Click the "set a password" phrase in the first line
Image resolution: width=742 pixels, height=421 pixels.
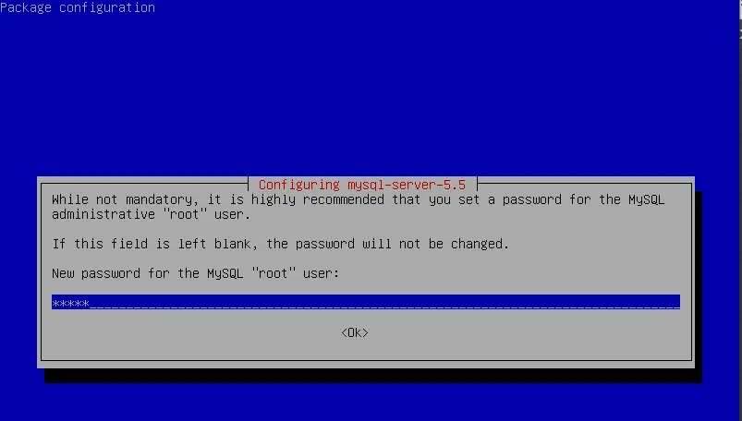click(x=477, y=199)
